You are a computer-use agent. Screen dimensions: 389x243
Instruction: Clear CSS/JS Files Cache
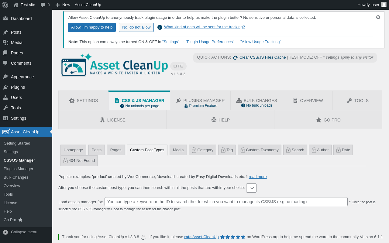click(x=263, y=57)
